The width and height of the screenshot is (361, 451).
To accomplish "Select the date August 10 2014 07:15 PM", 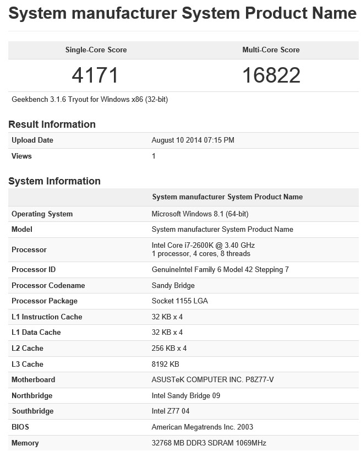I will coord(193,140).
